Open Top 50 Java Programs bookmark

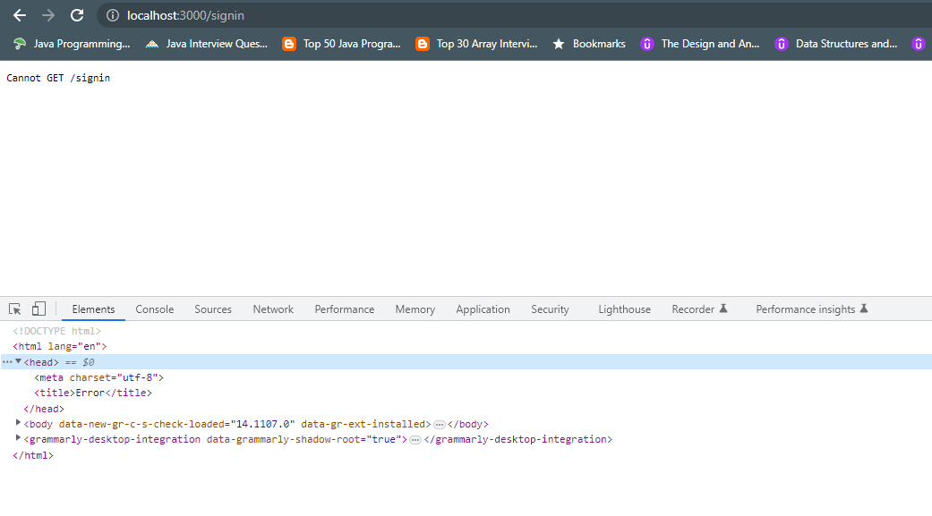point(341,43)
